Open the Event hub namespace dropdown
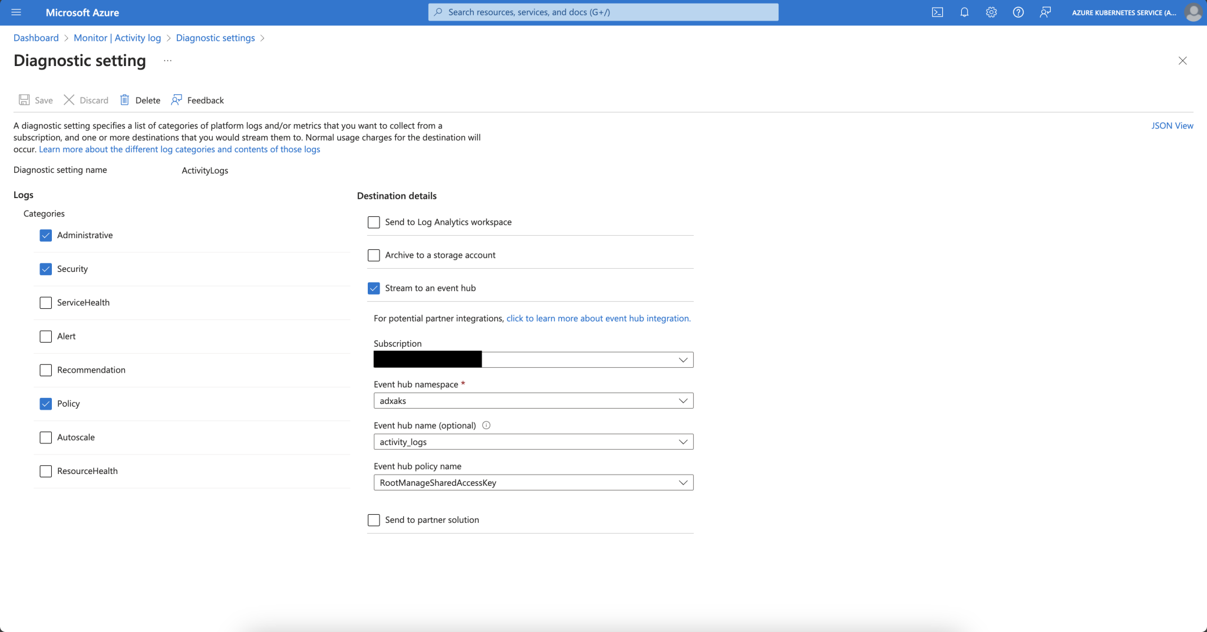 pyautogui.click(x=682, y=400)
